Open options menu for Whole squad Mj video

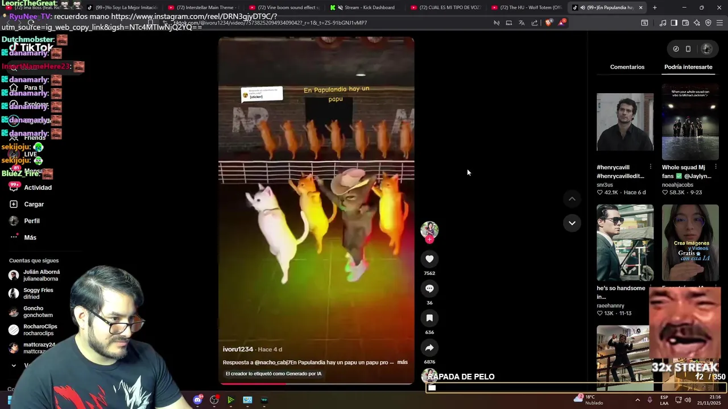[x=715, y=167]
